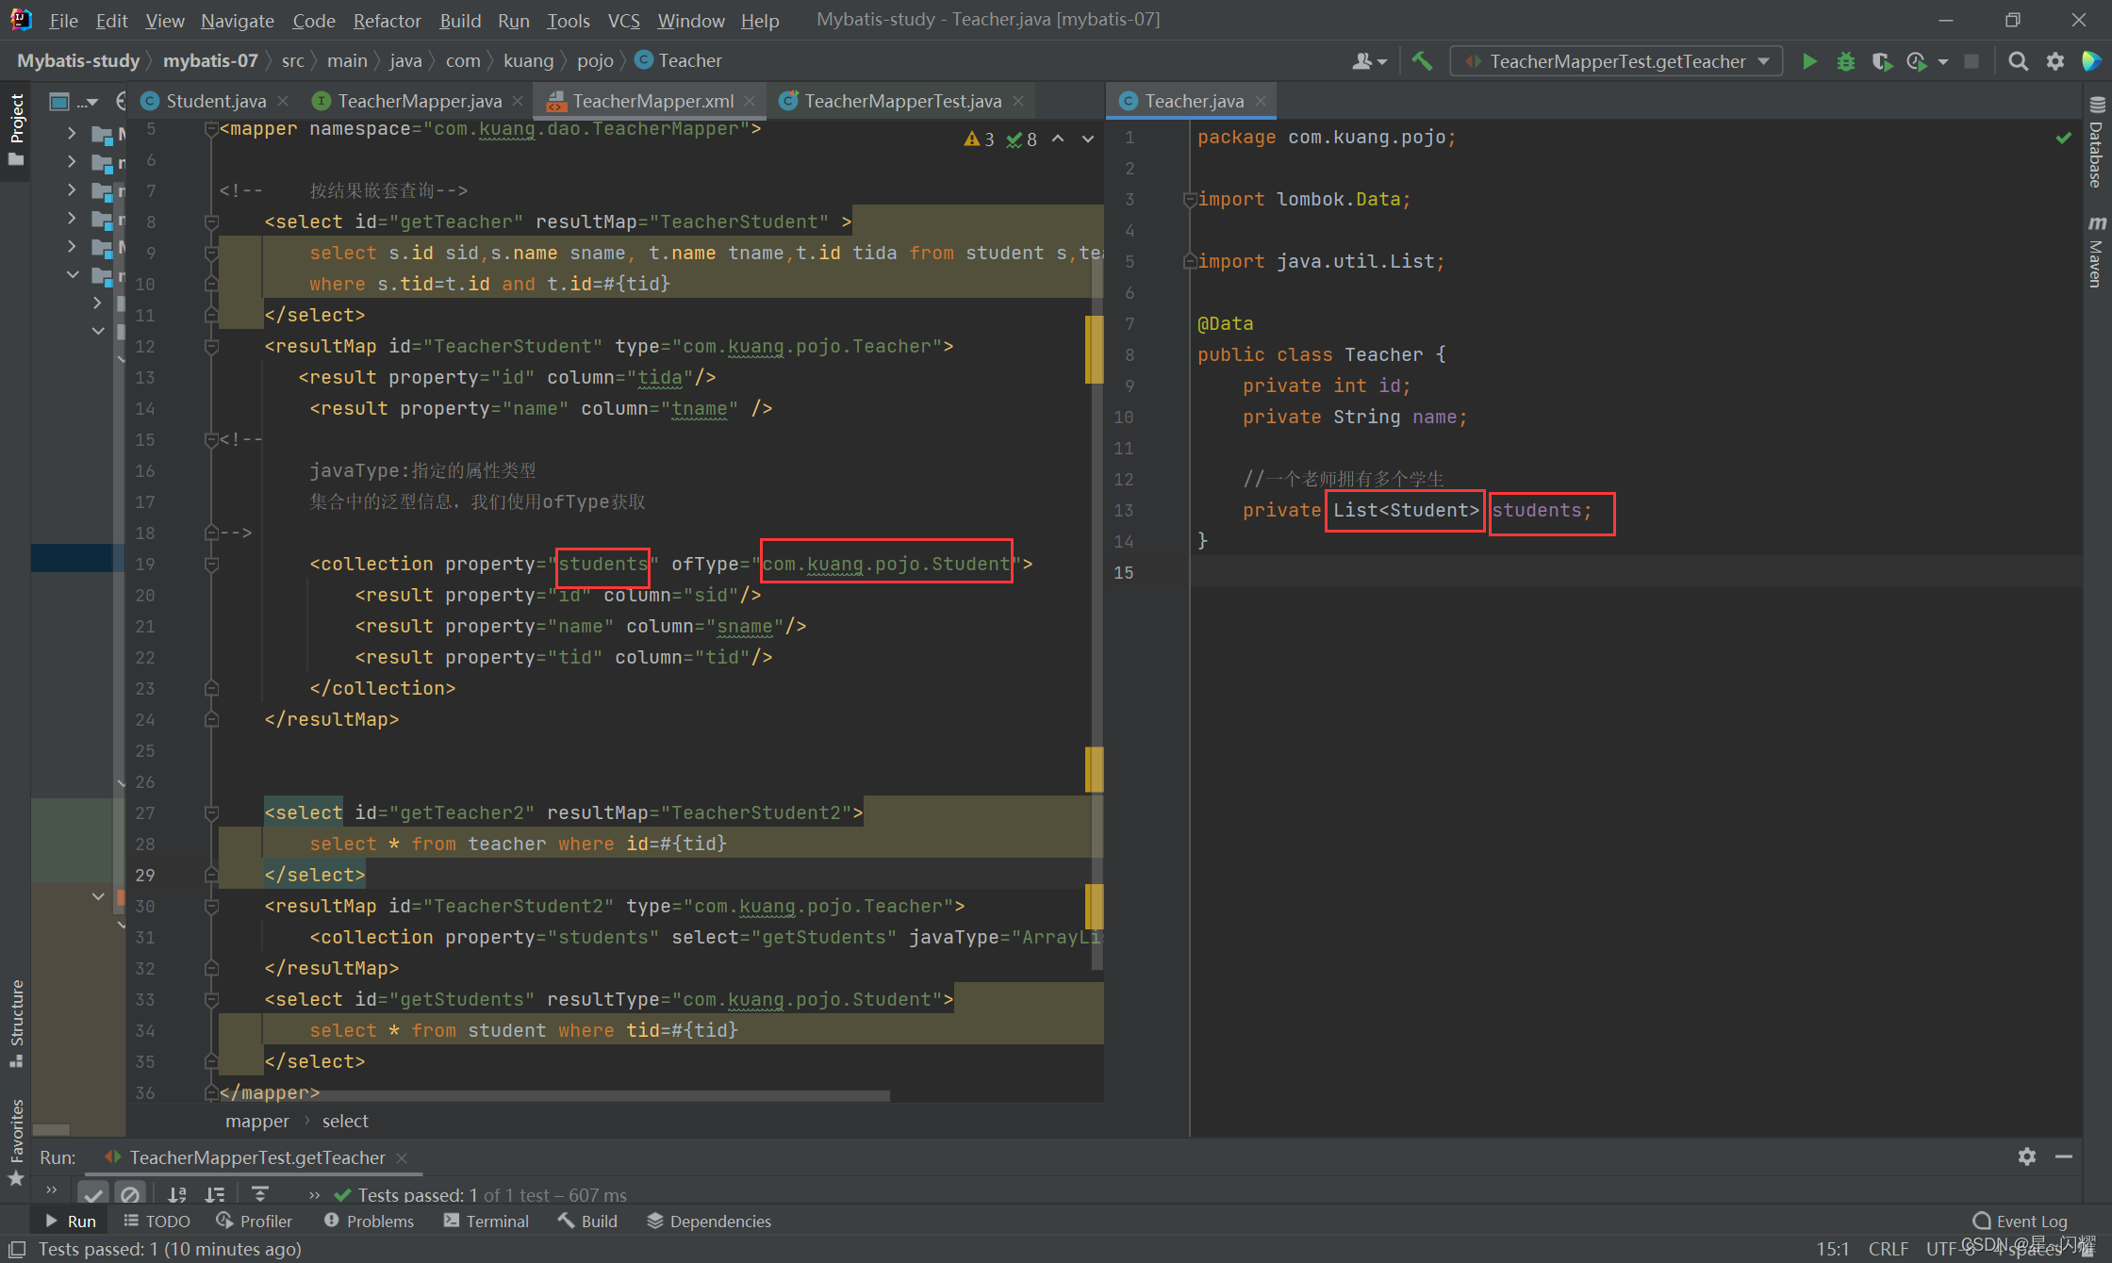Image resolution: width=2112 pixels, height=1263 pixels.
Task: Switch to TeacherMapperTest.java tab
Action: 901,101
